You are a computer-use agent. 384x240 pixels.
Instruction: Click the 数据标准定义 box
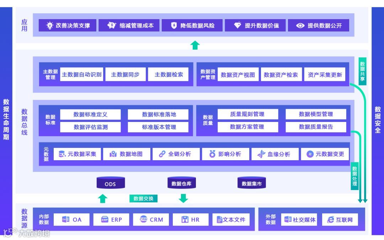90,114
